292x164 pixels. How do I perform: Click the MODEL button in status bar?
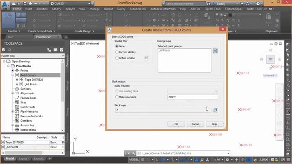[x=134, y=159]
